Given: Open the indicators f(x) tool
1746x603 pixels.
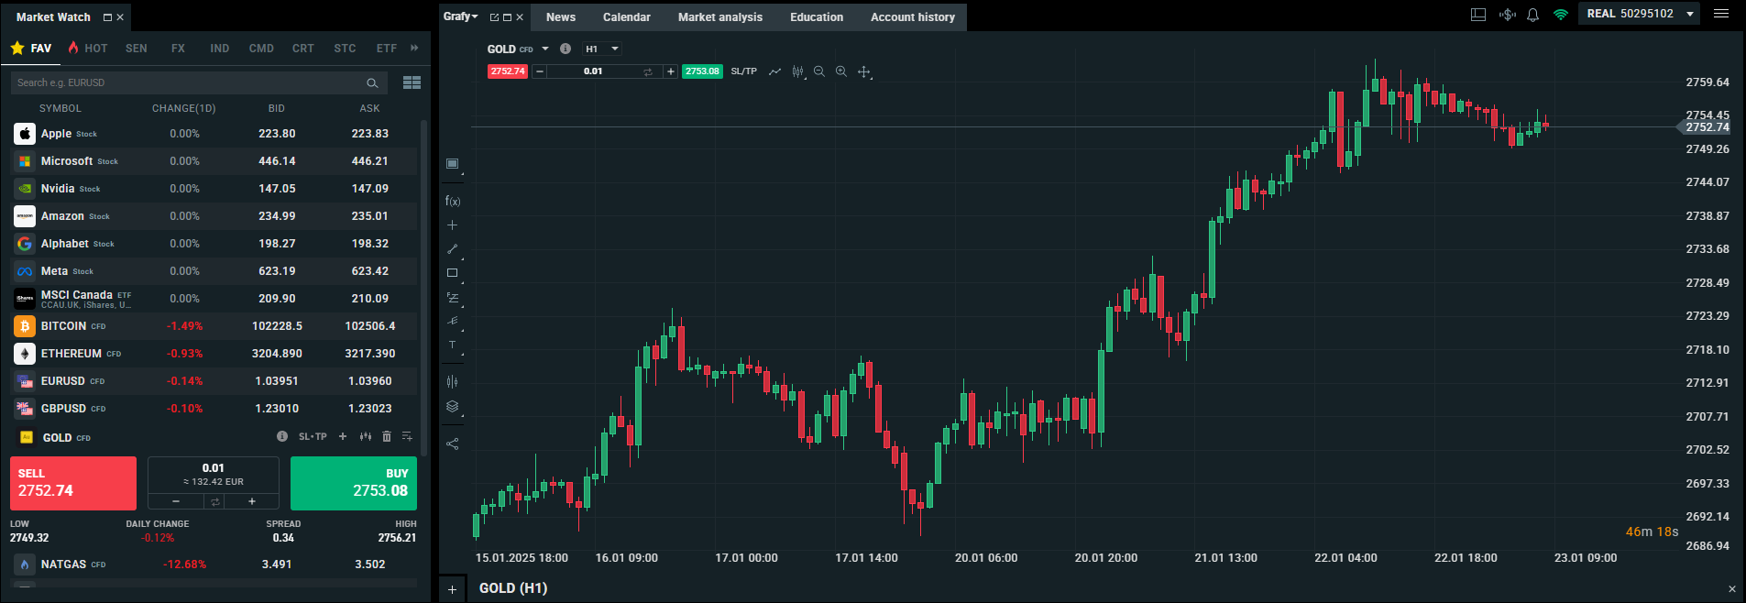Looking at the screenshot, I should 452,201.
